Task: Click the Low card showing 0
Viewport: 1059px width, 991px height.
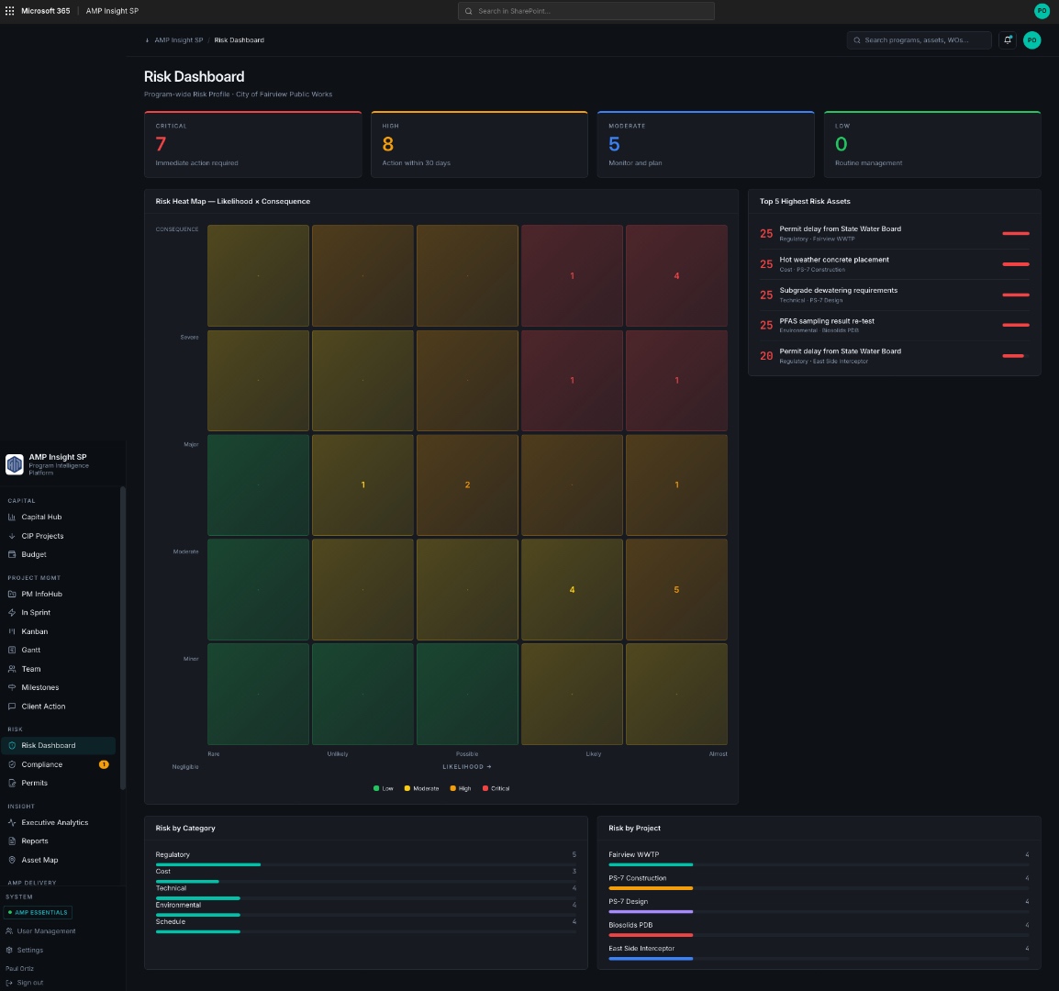Action: tap(932, 144)
